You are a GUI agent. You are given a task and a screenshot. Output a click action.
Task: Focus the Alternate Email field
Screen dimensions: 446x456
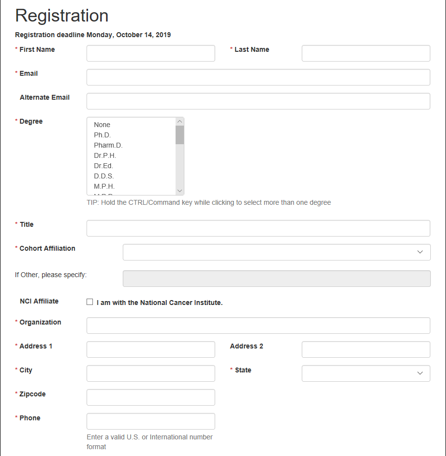tap(258, 101)
